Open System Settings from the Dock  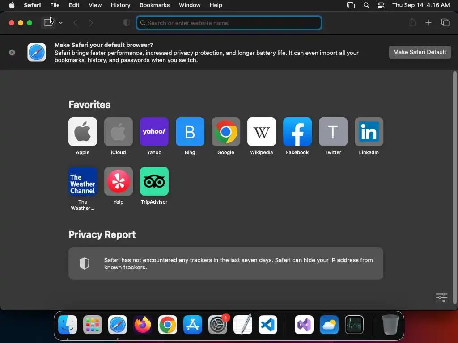[x=218, y=325]
